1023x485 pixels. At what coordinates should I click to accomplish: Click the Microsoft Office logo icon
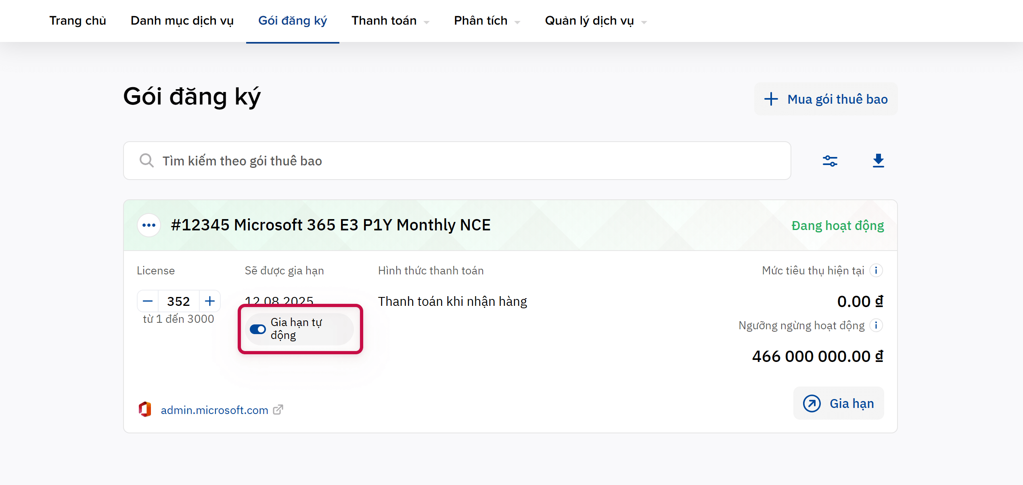(145, 410)
